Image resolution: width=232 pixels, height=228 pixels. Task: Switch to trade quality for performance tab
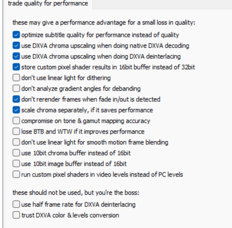tap(47, 4)
